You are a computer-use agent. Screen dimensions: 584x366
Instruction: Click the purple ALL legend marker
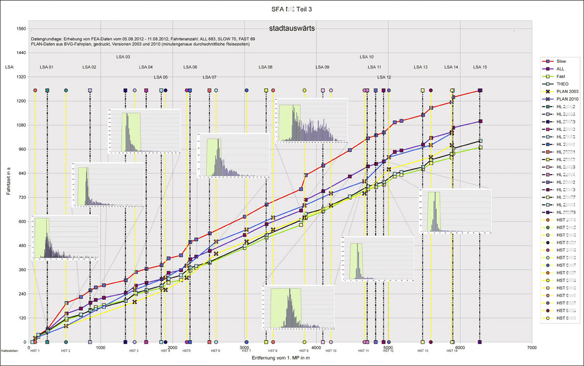[548, 69]
